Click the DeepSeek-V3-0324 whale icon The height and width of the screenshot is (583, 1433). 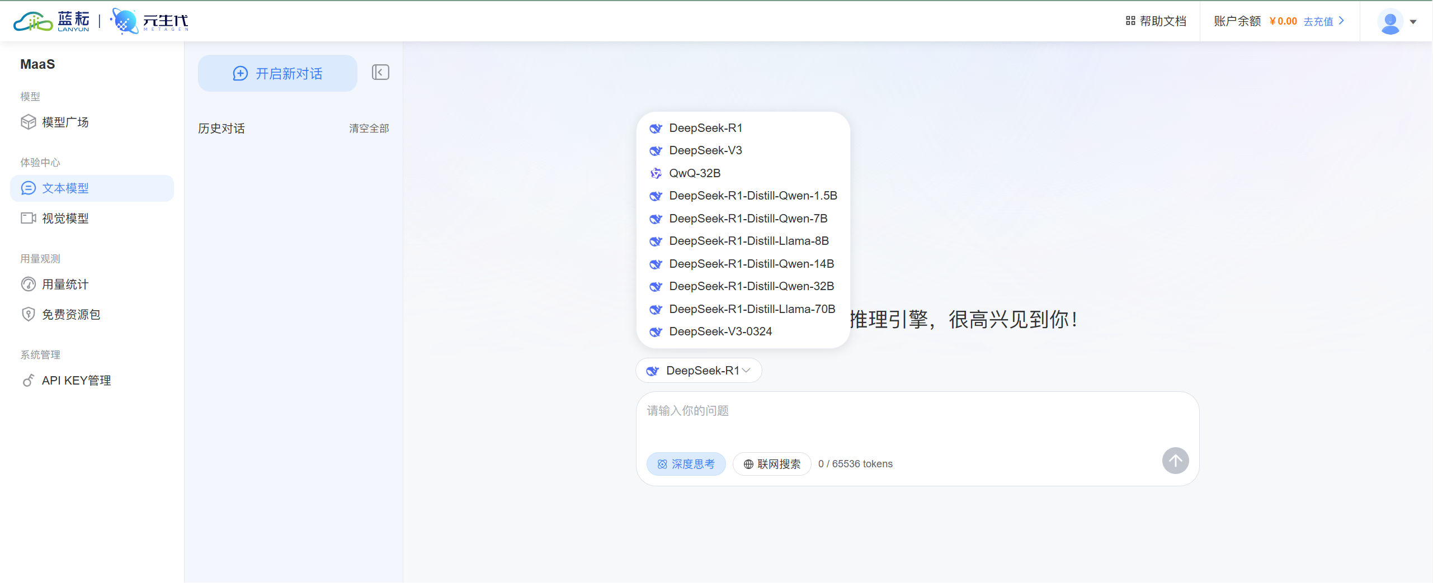tap(656, 331)
